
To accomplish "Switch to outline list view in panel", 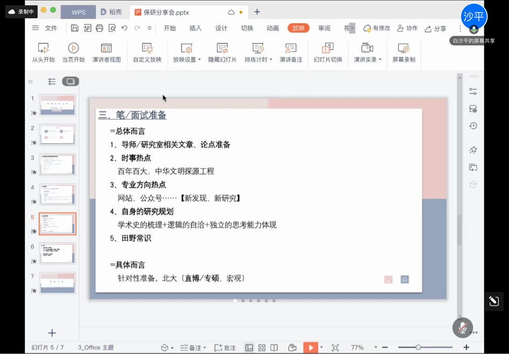I will [52, 82].
